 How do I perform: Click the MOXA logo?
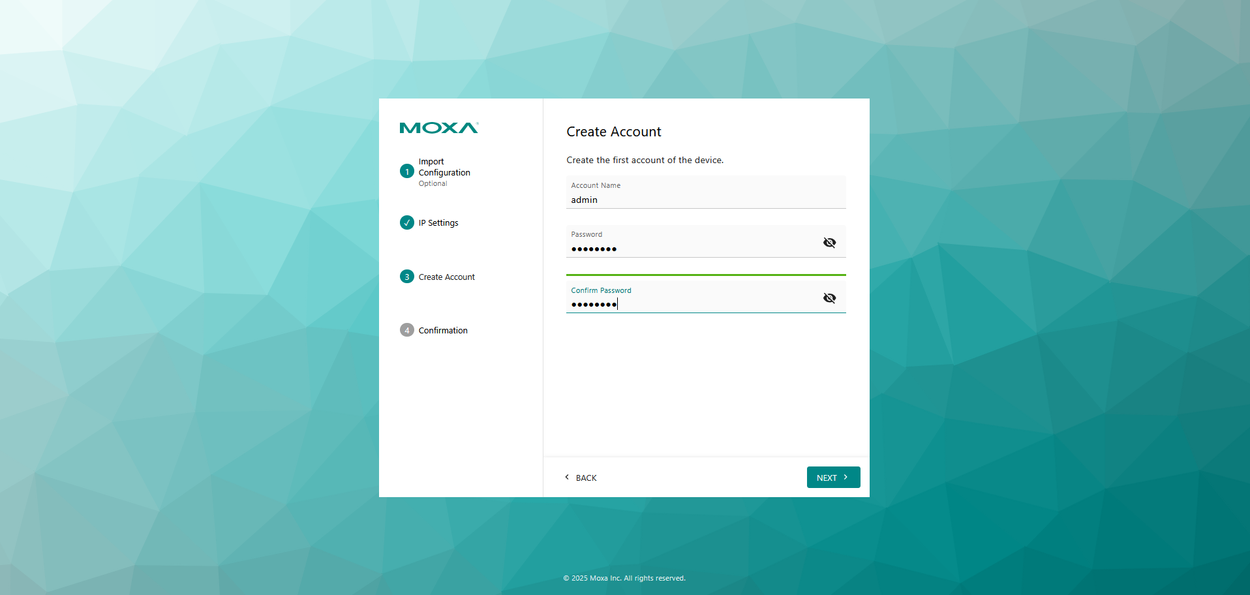click(438, 128)
